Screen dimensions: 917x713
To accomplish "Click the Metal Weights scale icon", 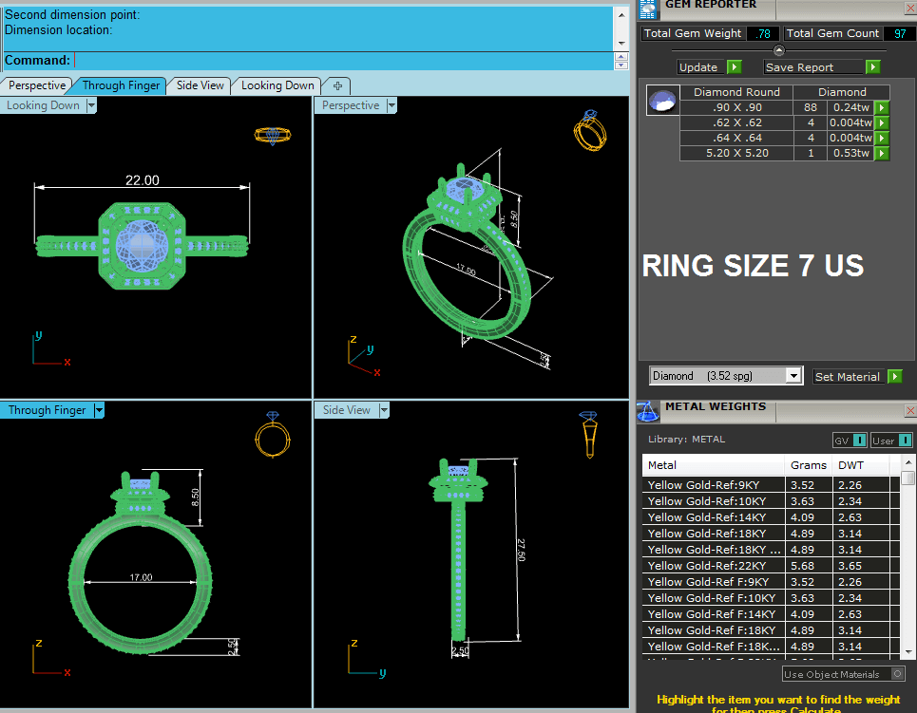I will pyautogui.click(x=648, y=410).
